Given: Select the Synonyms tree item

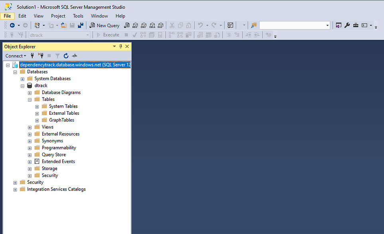Looking at the screenshot, I should pyautogui.click(x=52, y=141).
